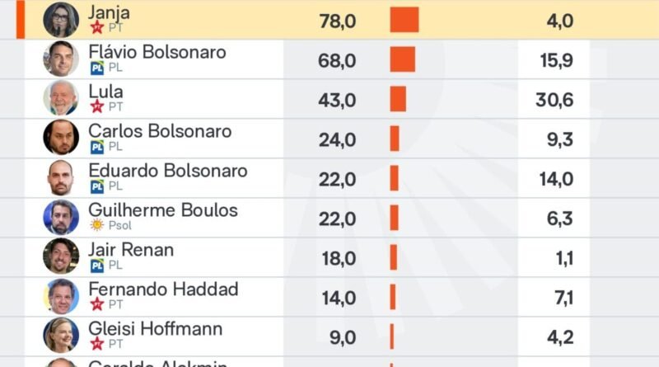Click the PT star icon under Fernando Haddad
659x367 pixels.
pos(97,304)
